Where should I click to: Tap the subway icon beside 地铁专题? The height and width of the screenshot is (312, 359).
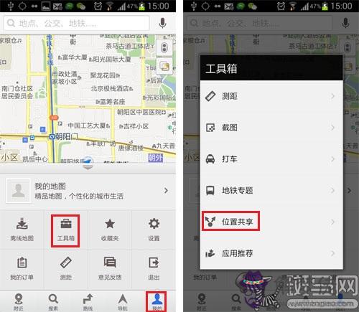210,190
